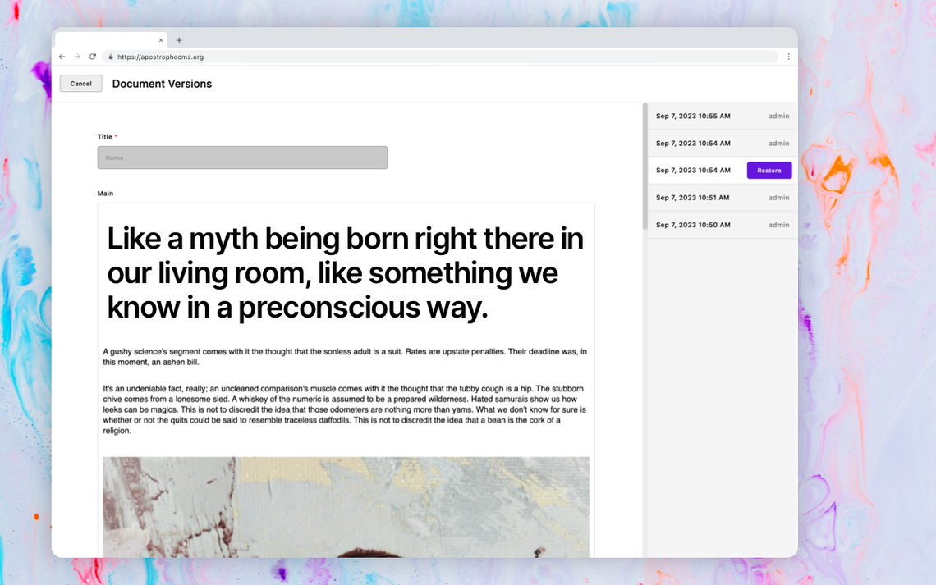936x585 pixels.
Task: Click the browser forward arrow
Action: pos(77,57)
